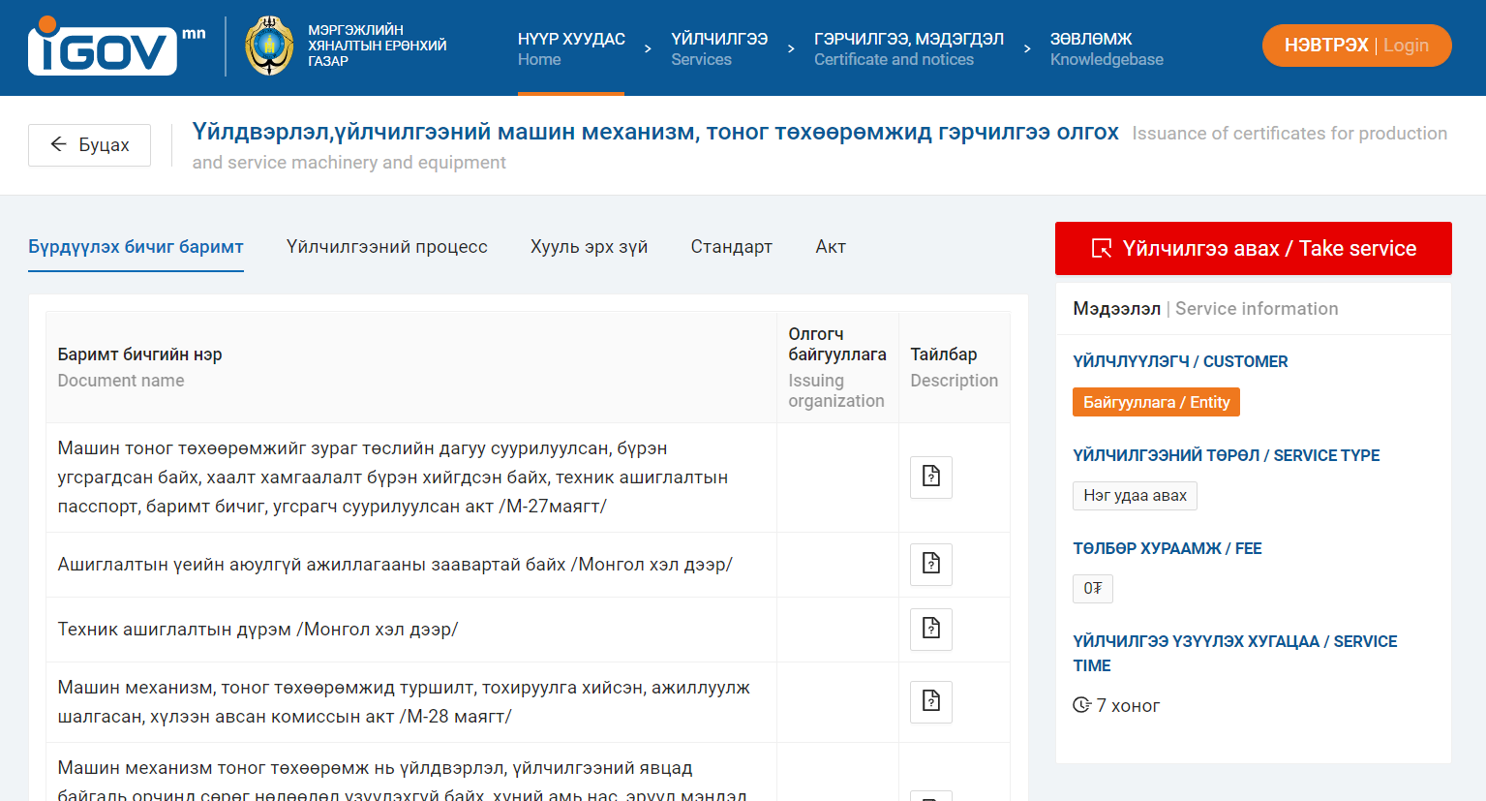Click the cursor icon in Take service button
Viewport: 1486px width, 801px height.
coord(1102,249)
